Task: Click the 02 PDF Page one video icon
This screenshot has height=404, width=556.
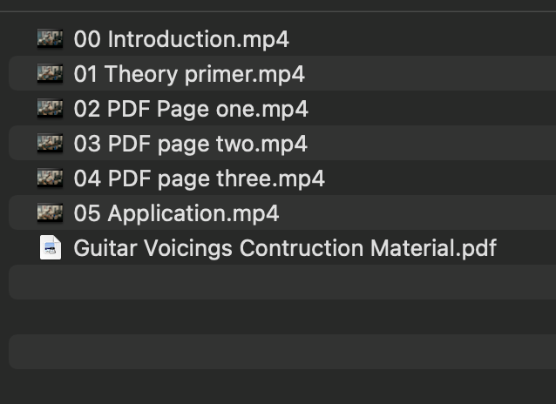Action: pyautogui.click(x=50, y=108)
